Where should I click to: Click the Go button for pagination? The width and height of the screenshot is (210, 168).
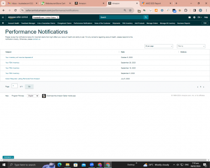pos(29,87)
